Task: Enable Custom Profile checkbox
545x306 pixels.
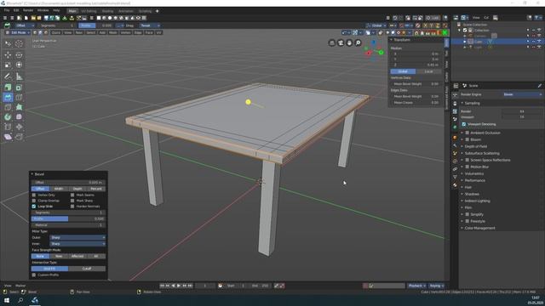Action: pos(34,275)
